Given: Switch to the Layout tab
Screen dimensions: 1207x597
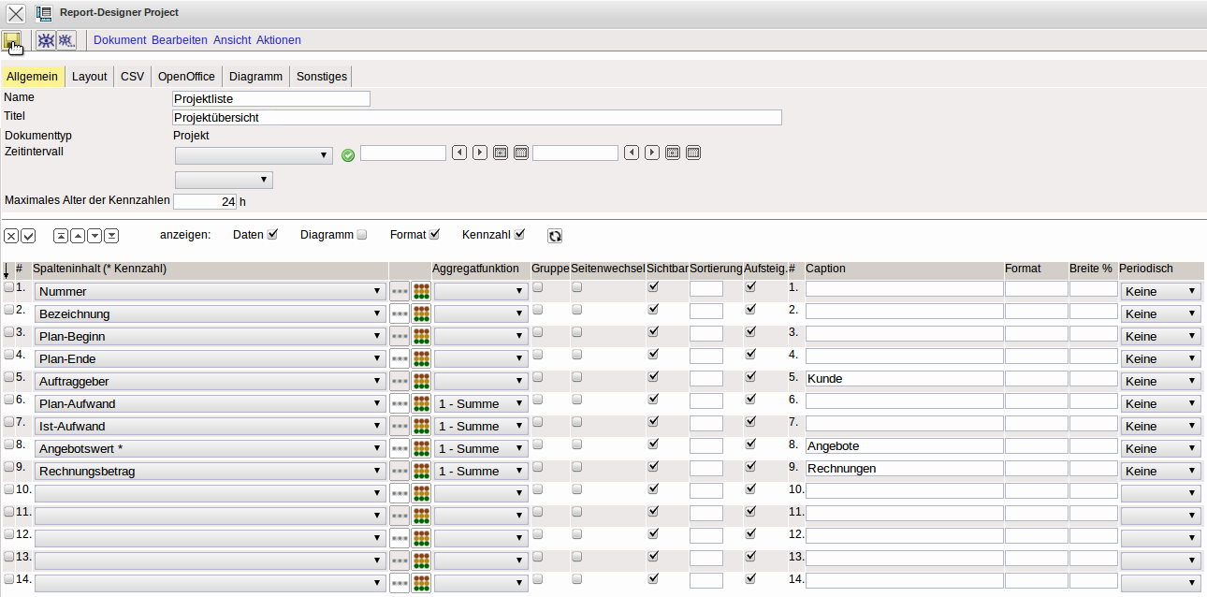Looking at the screenshot, I should (90, 77).
